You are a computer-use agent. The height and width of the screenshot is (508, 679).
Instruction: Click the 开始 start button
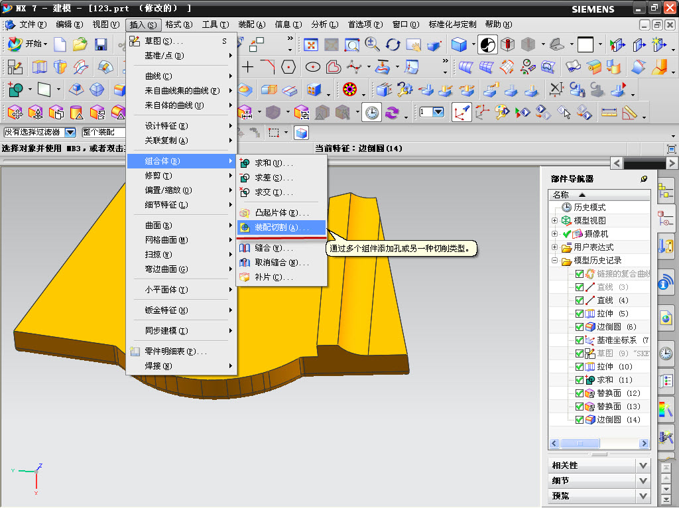tap(27, 44)
